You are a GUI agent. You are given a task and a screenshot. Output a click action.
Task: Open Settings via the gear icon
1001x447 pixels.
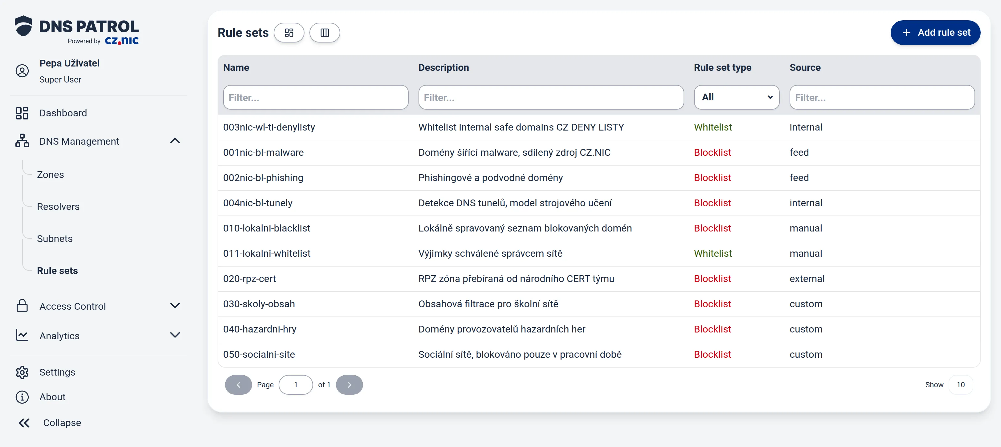22,372
